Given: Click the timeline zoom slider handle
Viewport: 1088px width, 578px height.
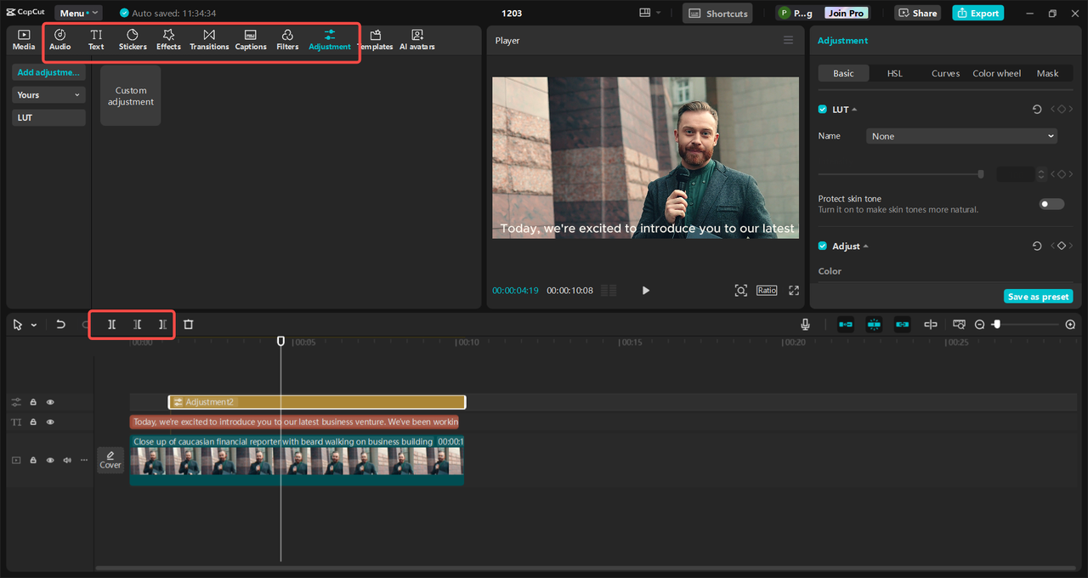Looking at the screenshot, I should [997, 325].
